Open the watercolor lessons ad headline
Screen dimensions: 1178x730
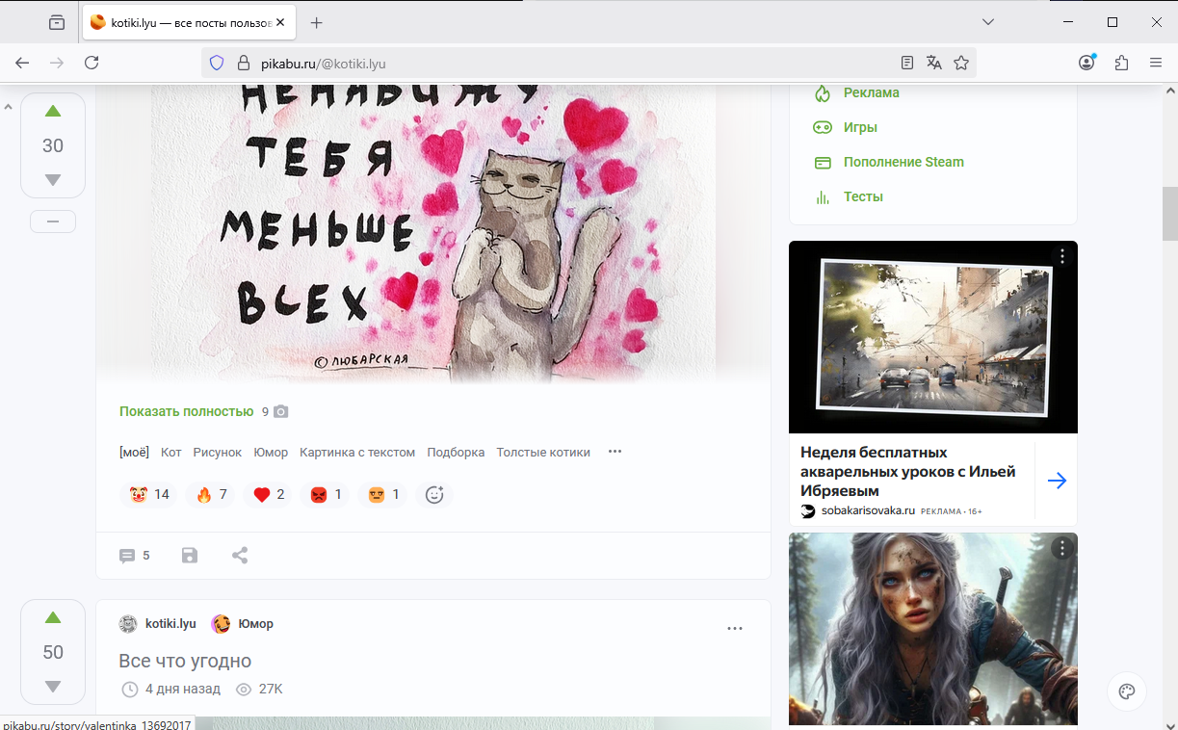(908, 471)
